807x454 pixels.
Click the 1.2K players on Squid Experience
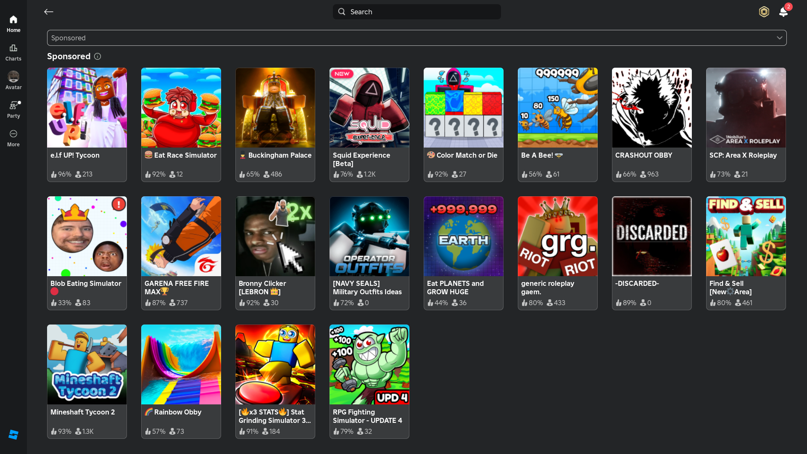tap(366, 174)
